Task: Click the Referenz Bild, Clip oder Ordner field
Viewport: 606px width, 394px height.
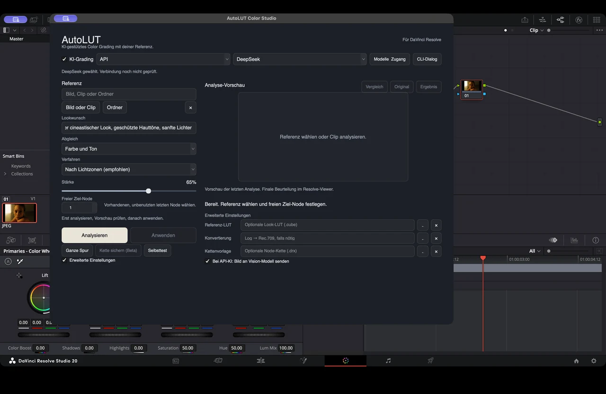Action: pyautogui.click(x=129, y=94)
